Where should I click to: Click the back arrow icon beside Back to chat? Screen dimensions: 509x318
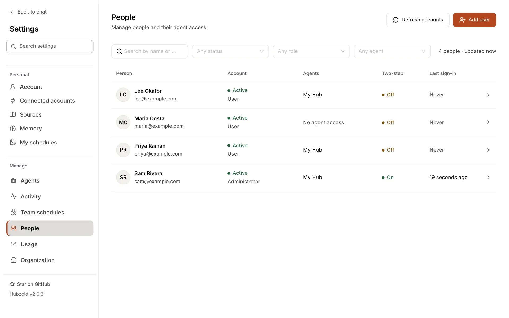[12, 12]
